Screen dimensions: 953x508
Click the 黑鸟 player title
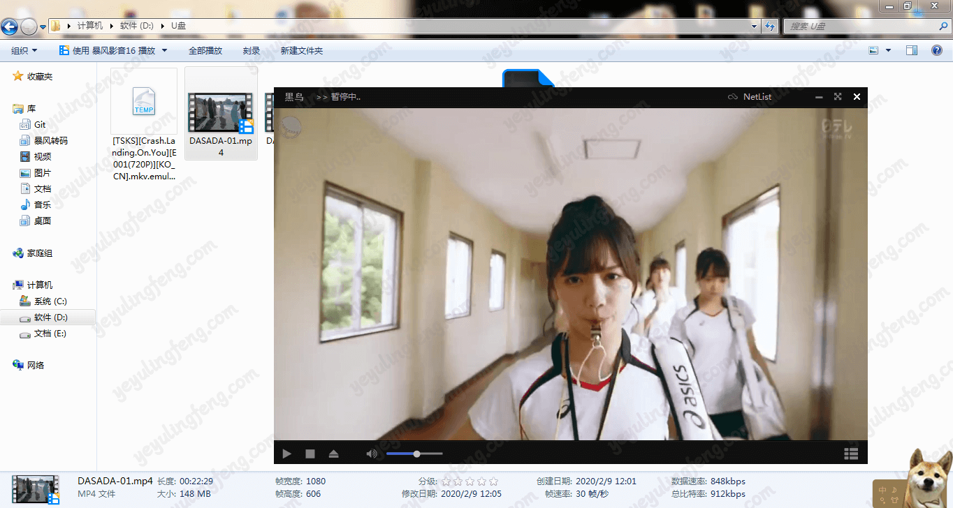(x=294, y=97)
